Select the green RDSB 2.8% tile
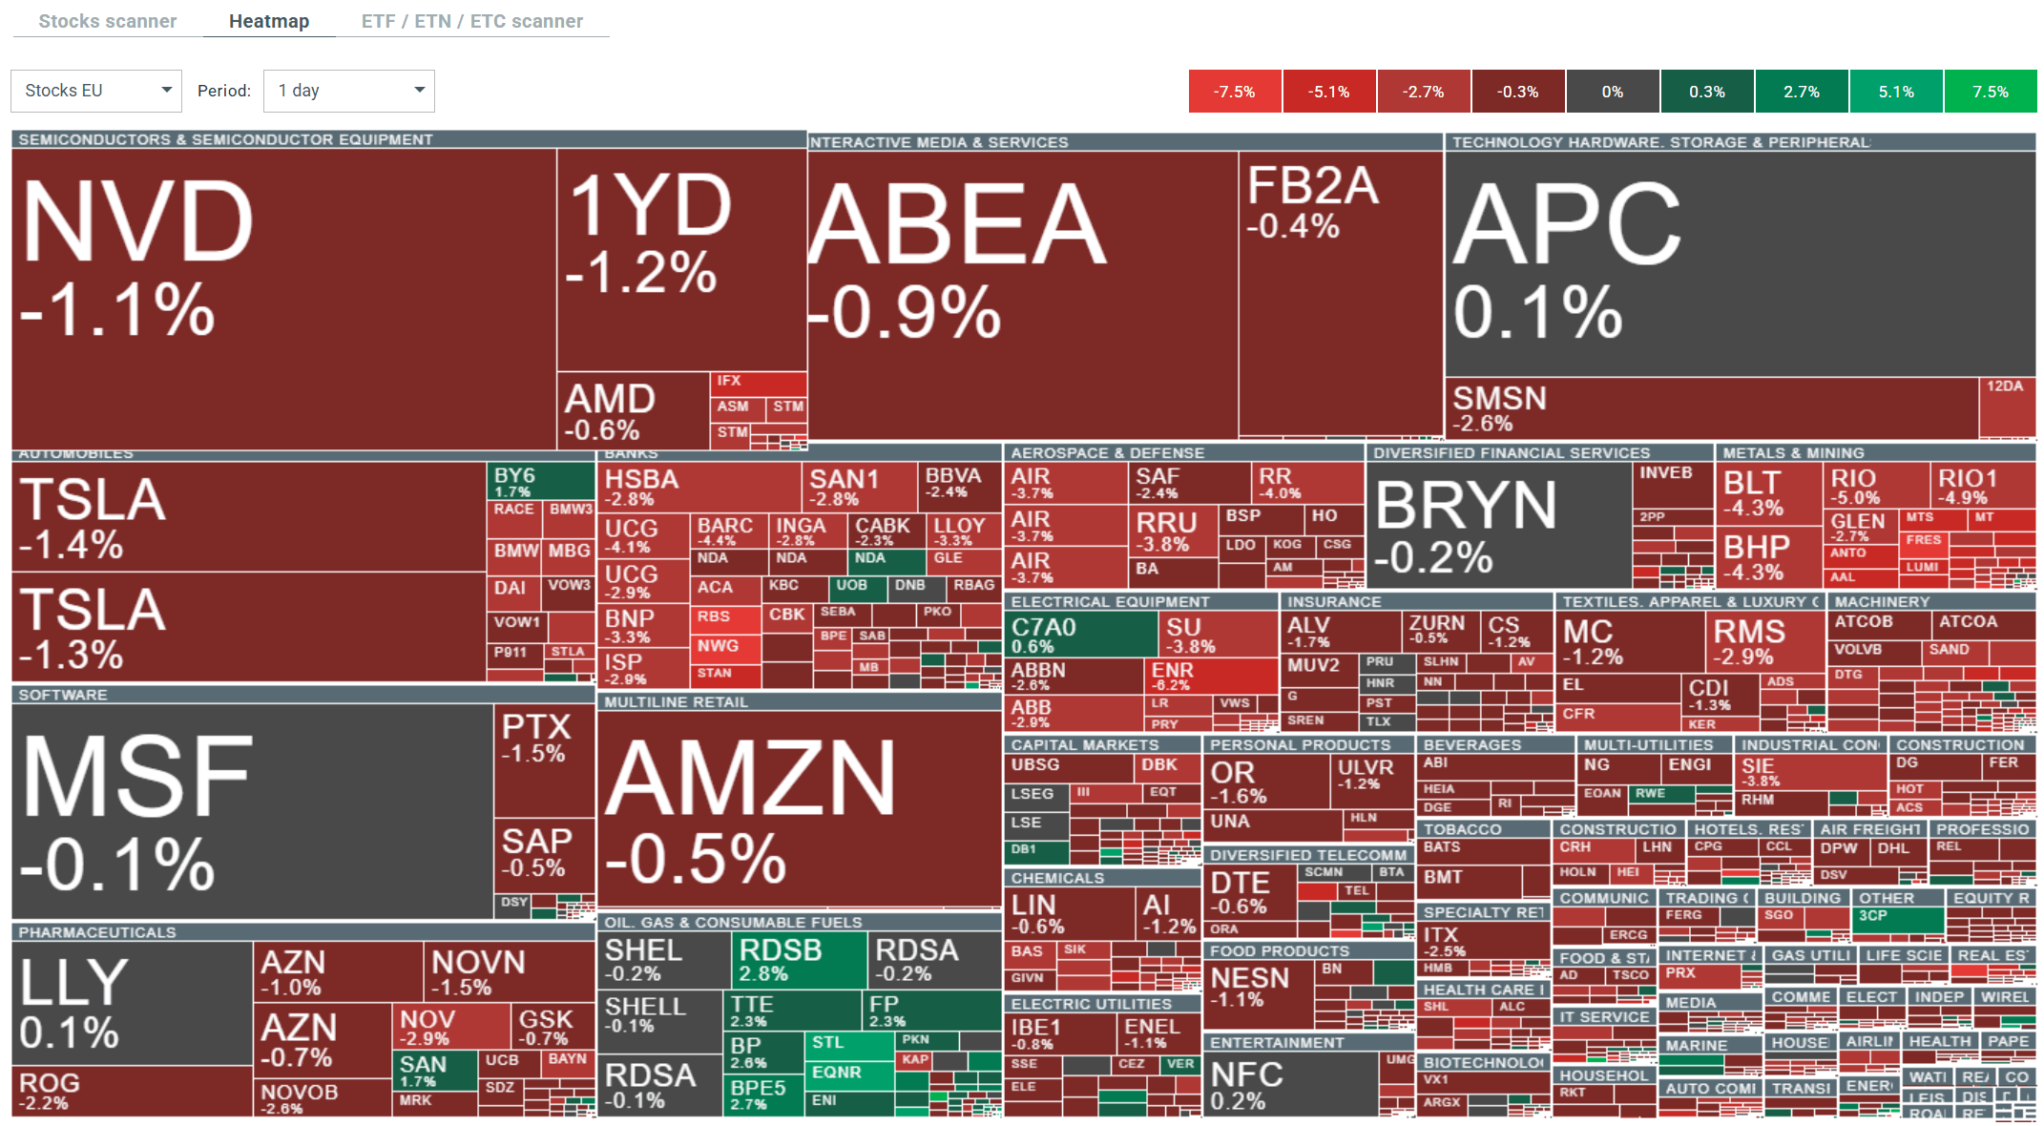The height and width of the screenshot is (1126, 2044). coord(799,960)
